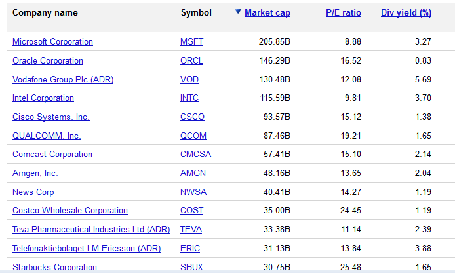Image resolution: width=455 pixels, height=273 pixels.
Task: Open Telefonaktiebolaget LM Ericsson (ADR) link
Action: (x=87, y=248)
